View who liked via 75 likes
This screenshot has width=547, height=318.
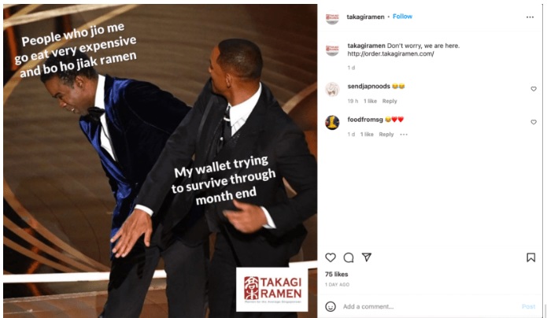(336, 275)
